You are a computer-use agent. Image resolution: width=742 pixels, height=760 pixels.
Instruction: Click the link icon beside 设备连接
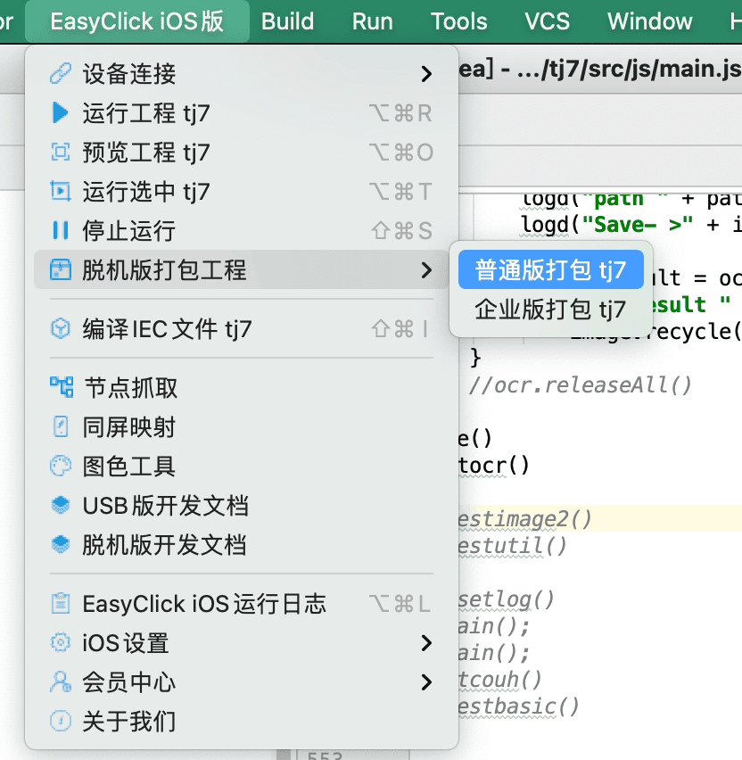[x=61, y=74]
